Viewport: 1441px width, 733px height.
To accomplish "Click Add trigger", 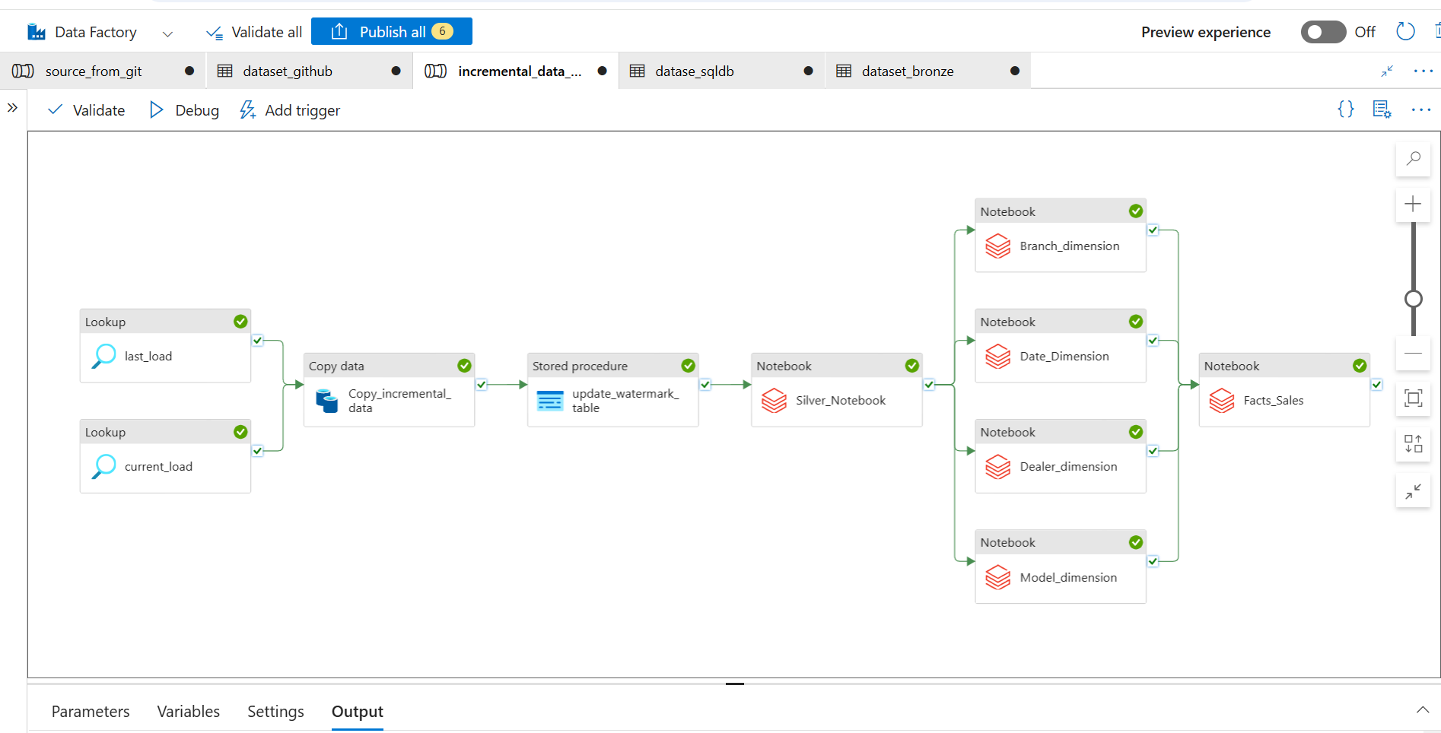I will click(290, 110).
